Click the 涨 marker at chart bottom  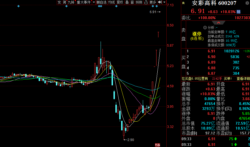(157, 145)
